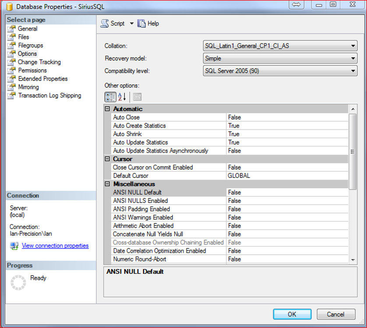This screenshot has height=328, width=367.
Task: Go to the Permissions page
Action: click(32, 70)
